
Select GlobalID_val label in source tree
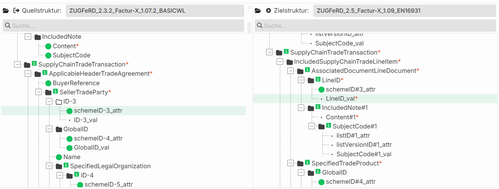[92, 148]
